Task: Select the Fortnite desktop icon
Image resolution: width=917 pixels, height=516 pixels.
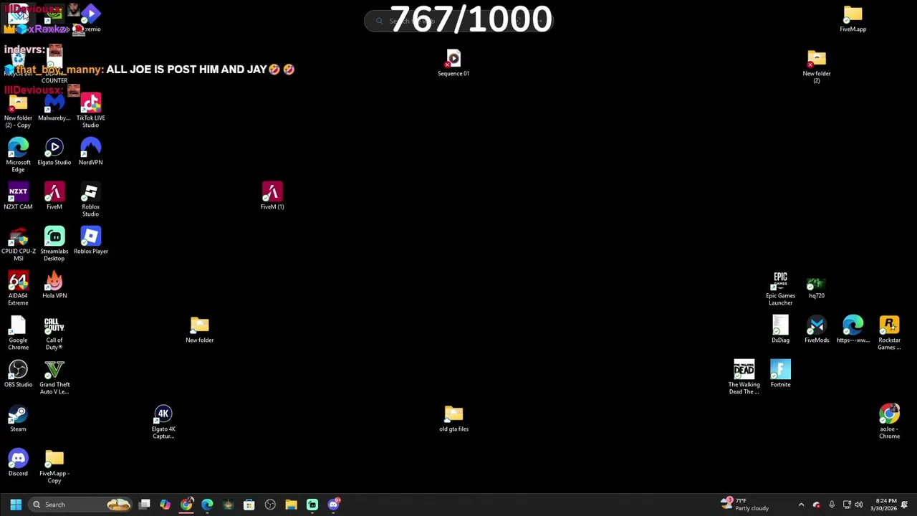Action: [780, 374]
